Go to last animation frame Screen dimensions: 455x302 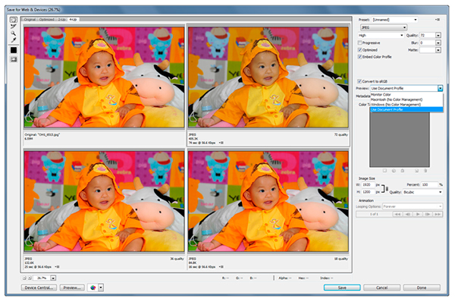click(438, 214)
